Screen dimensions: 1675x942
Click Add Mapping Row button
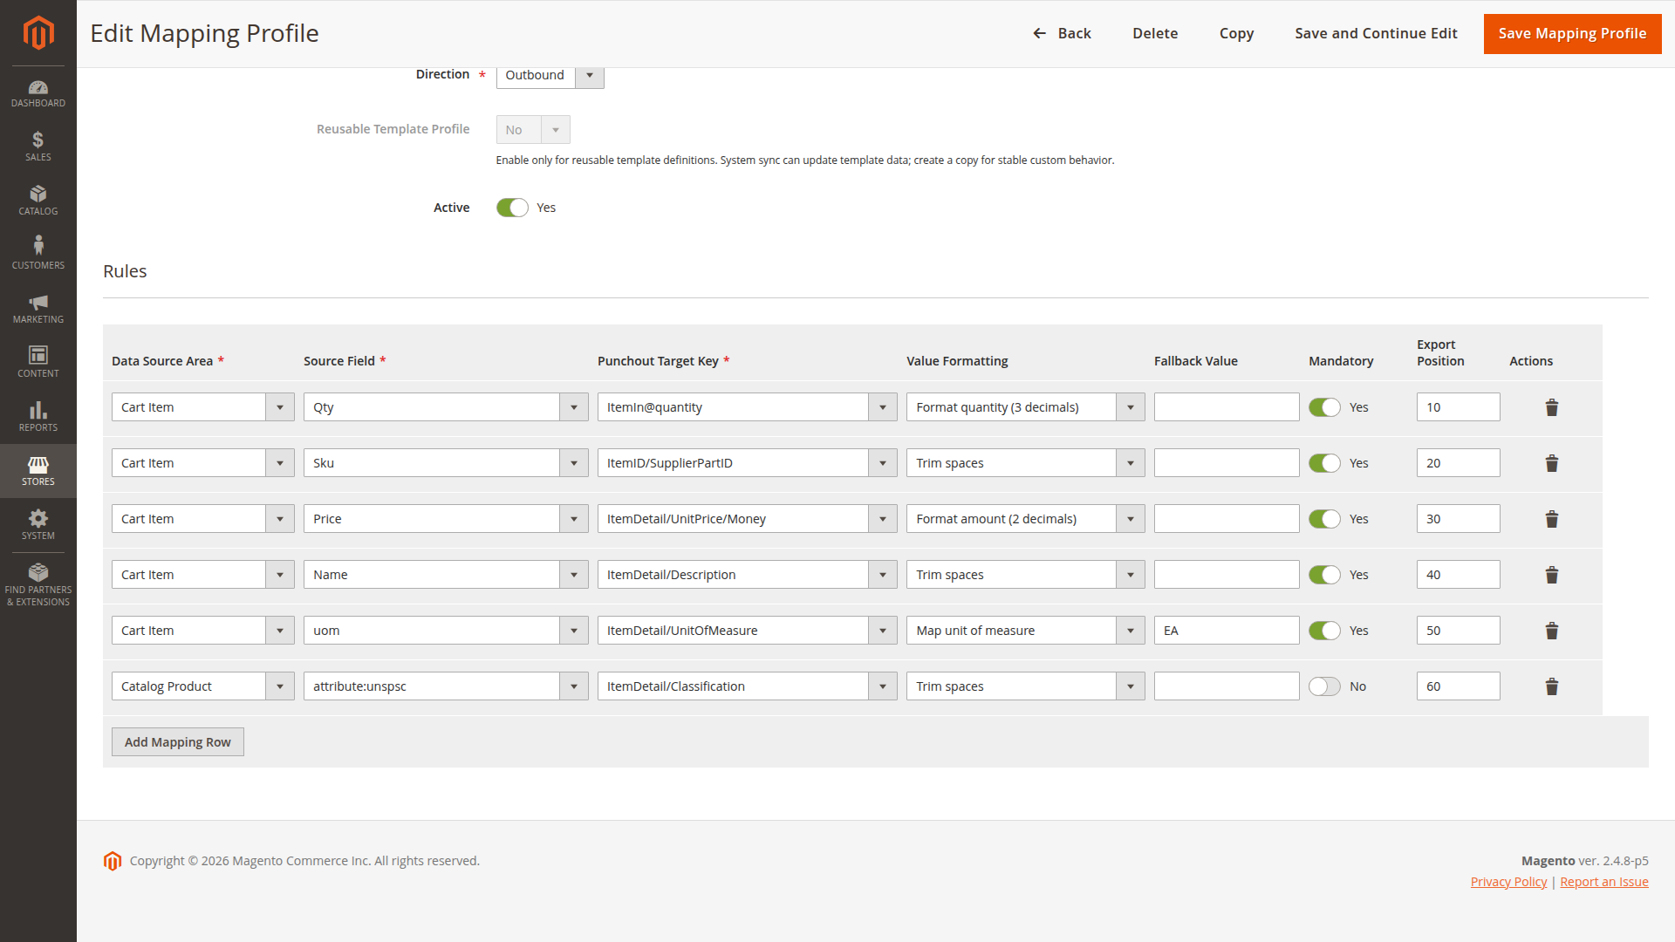click(178, 742)
